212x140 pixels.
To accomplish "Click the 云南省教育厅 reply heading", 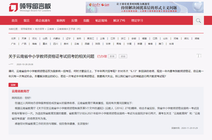I will (x=20, y=91).
